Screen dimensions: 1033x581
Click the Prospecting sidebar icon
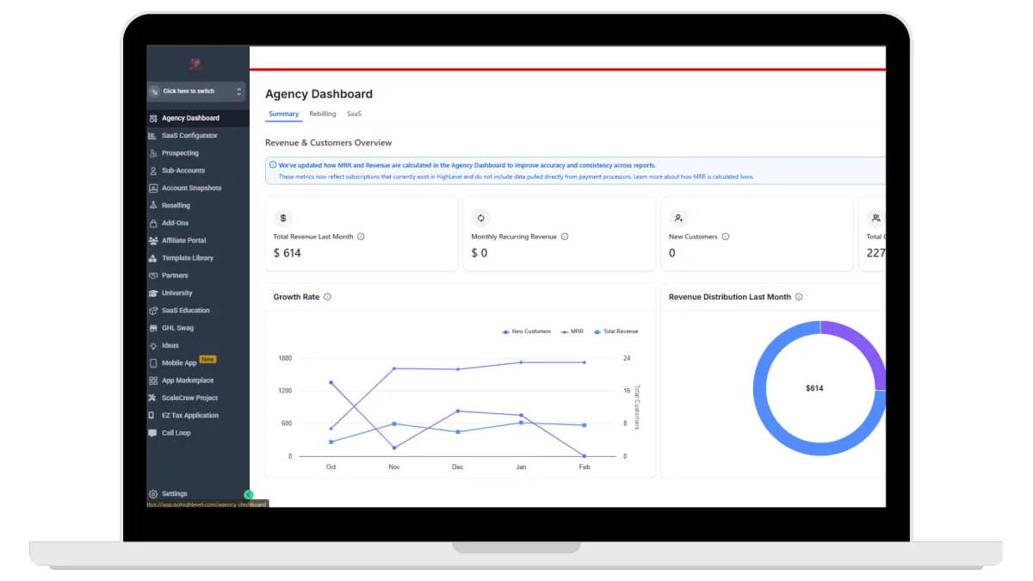153,153
